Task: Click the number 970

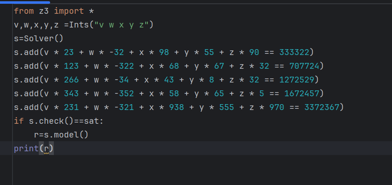Action: pyautogui.click(x=276, y=107)
